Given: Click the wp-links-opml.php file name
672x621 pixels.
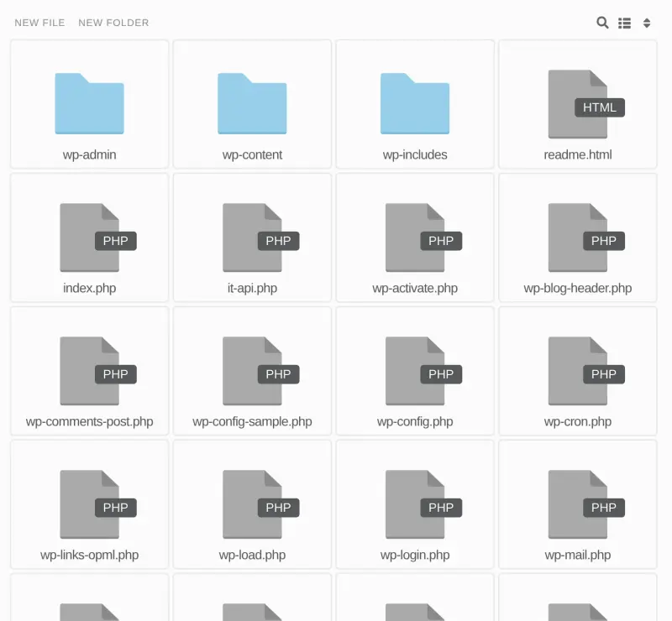Looking at the screenshot, I should 89,555.
